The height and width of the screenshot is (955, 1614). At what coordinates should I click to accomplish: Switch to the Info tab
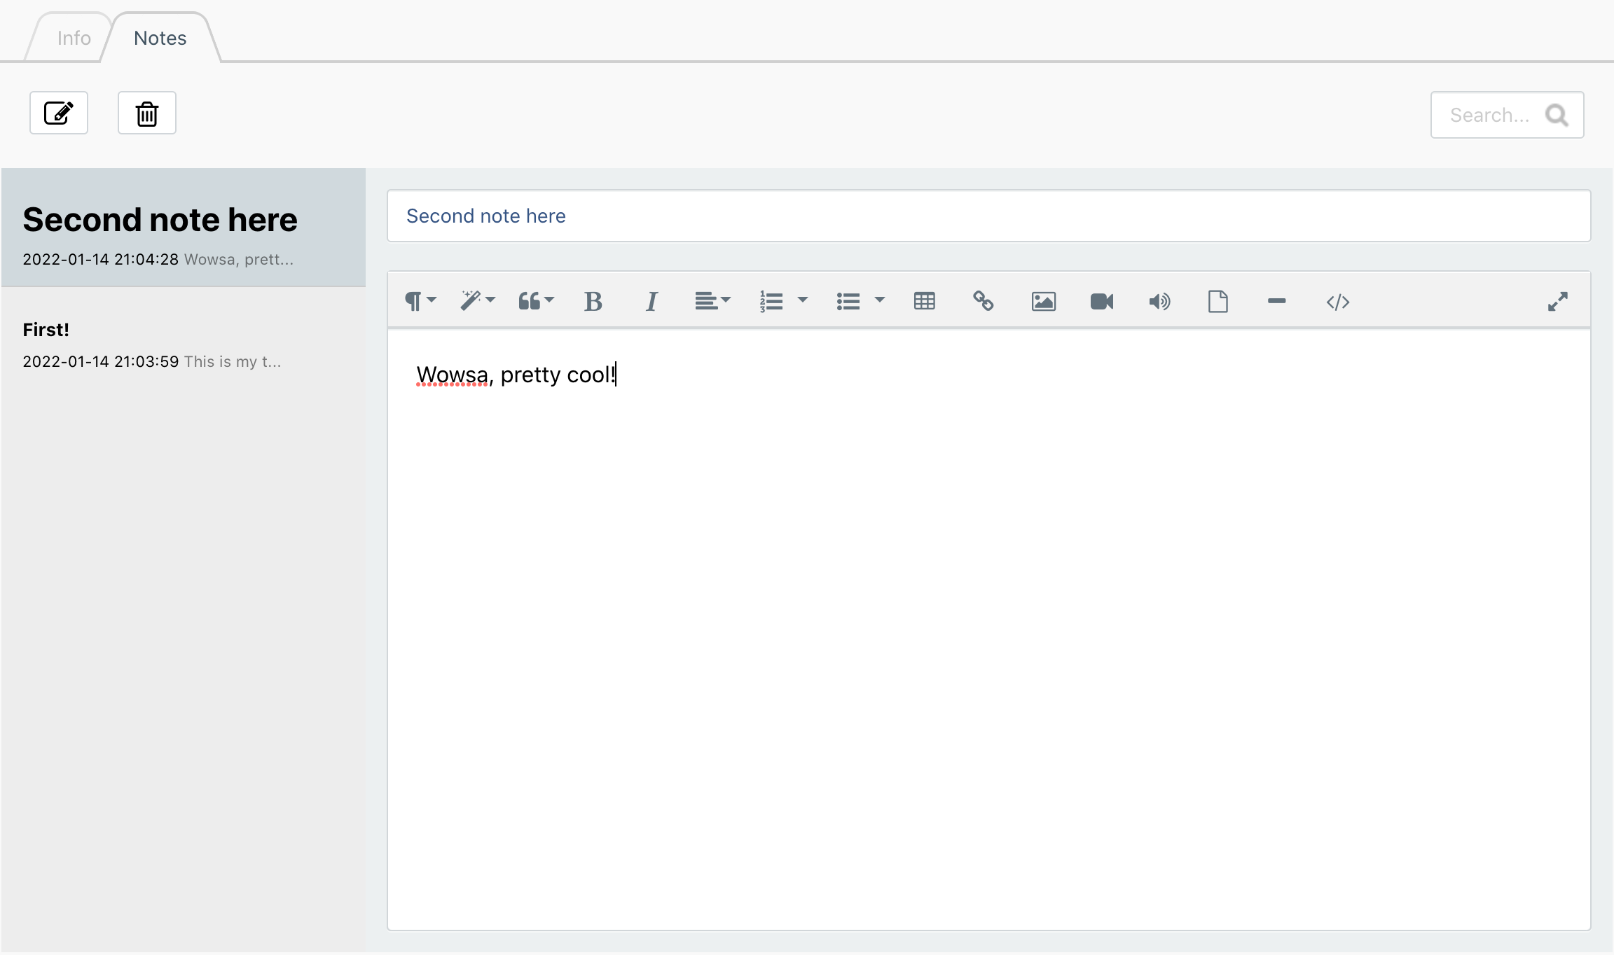click(74, 38)
